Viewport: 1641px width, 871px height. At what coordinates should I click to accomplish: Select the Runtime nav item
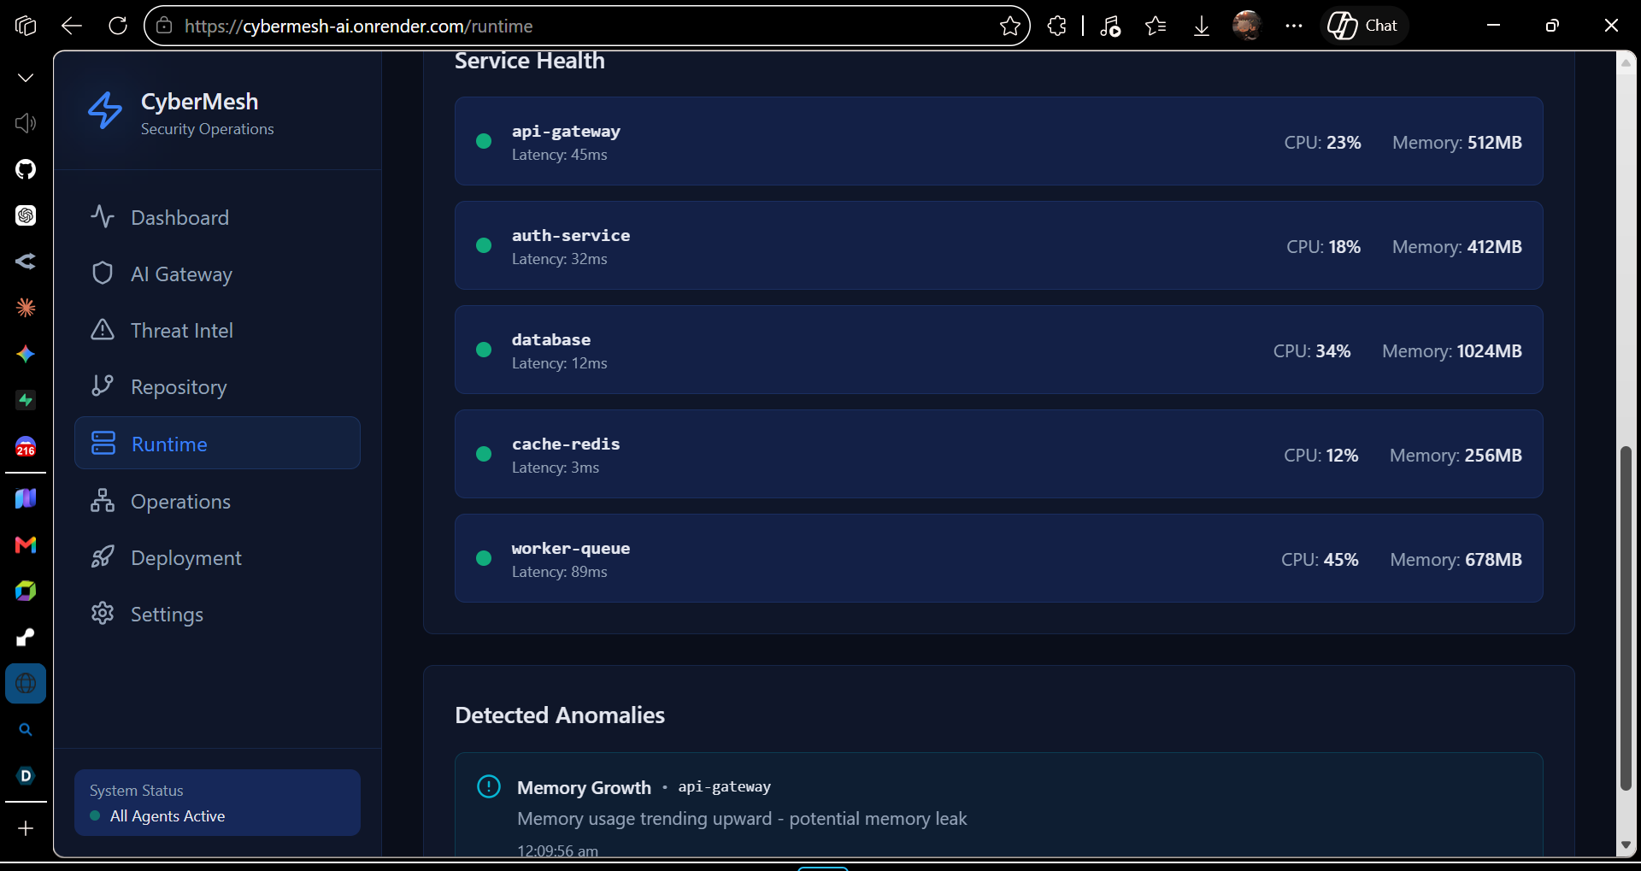217,444
